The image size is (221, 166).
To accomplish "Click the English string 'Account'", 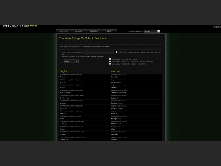I will pyautogui.click(x=63, y=103).
